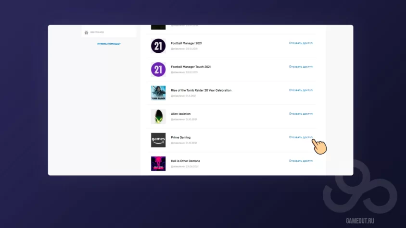Select the Prime Gaming title text

pyautogui.click(x=181, y=137)
